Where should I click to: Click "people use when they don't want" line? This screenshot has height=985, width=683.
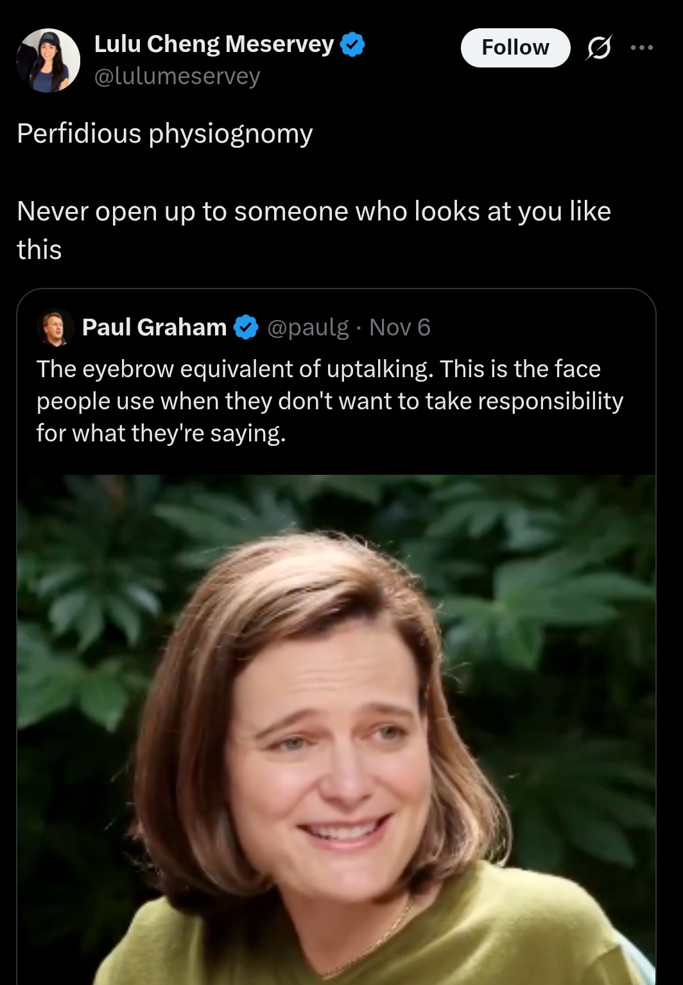point(329,401)
